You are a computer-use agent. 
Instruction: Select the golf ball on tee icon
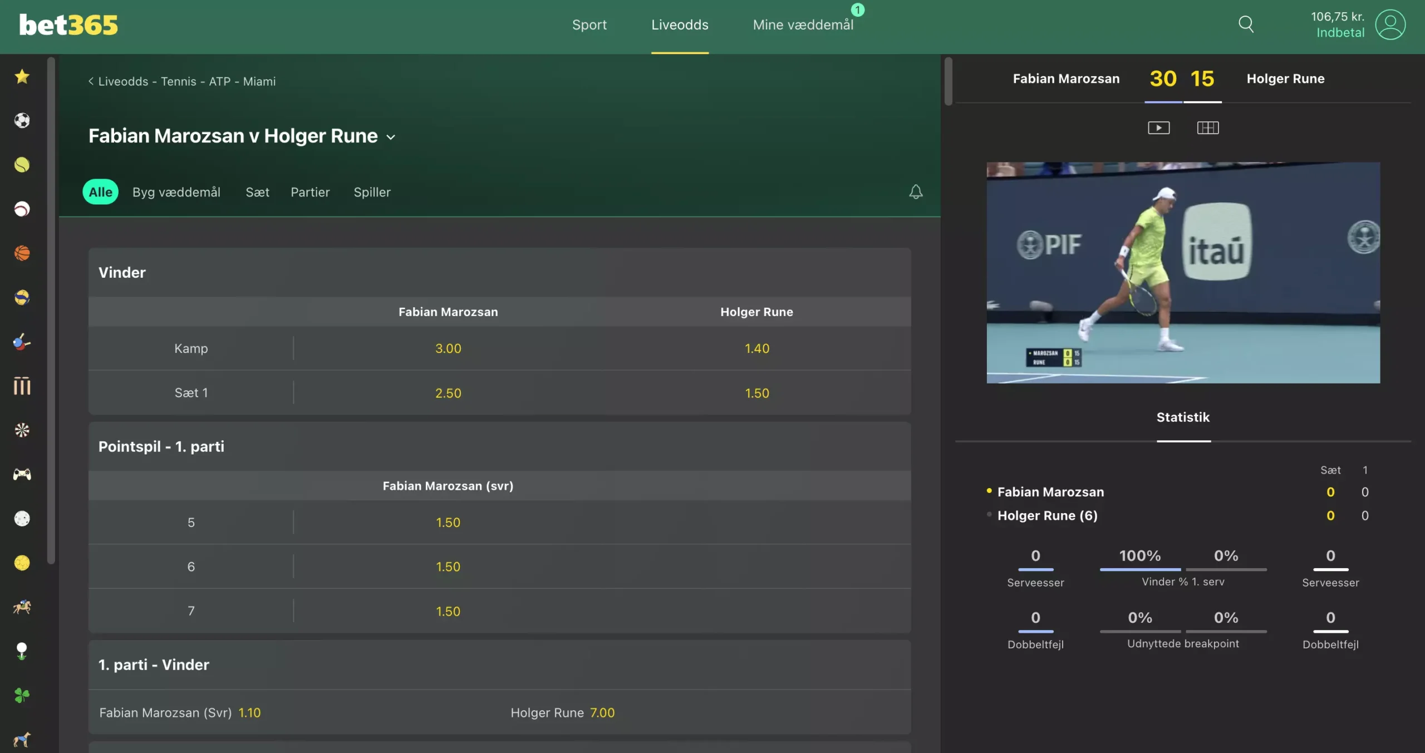pos(22,651)
